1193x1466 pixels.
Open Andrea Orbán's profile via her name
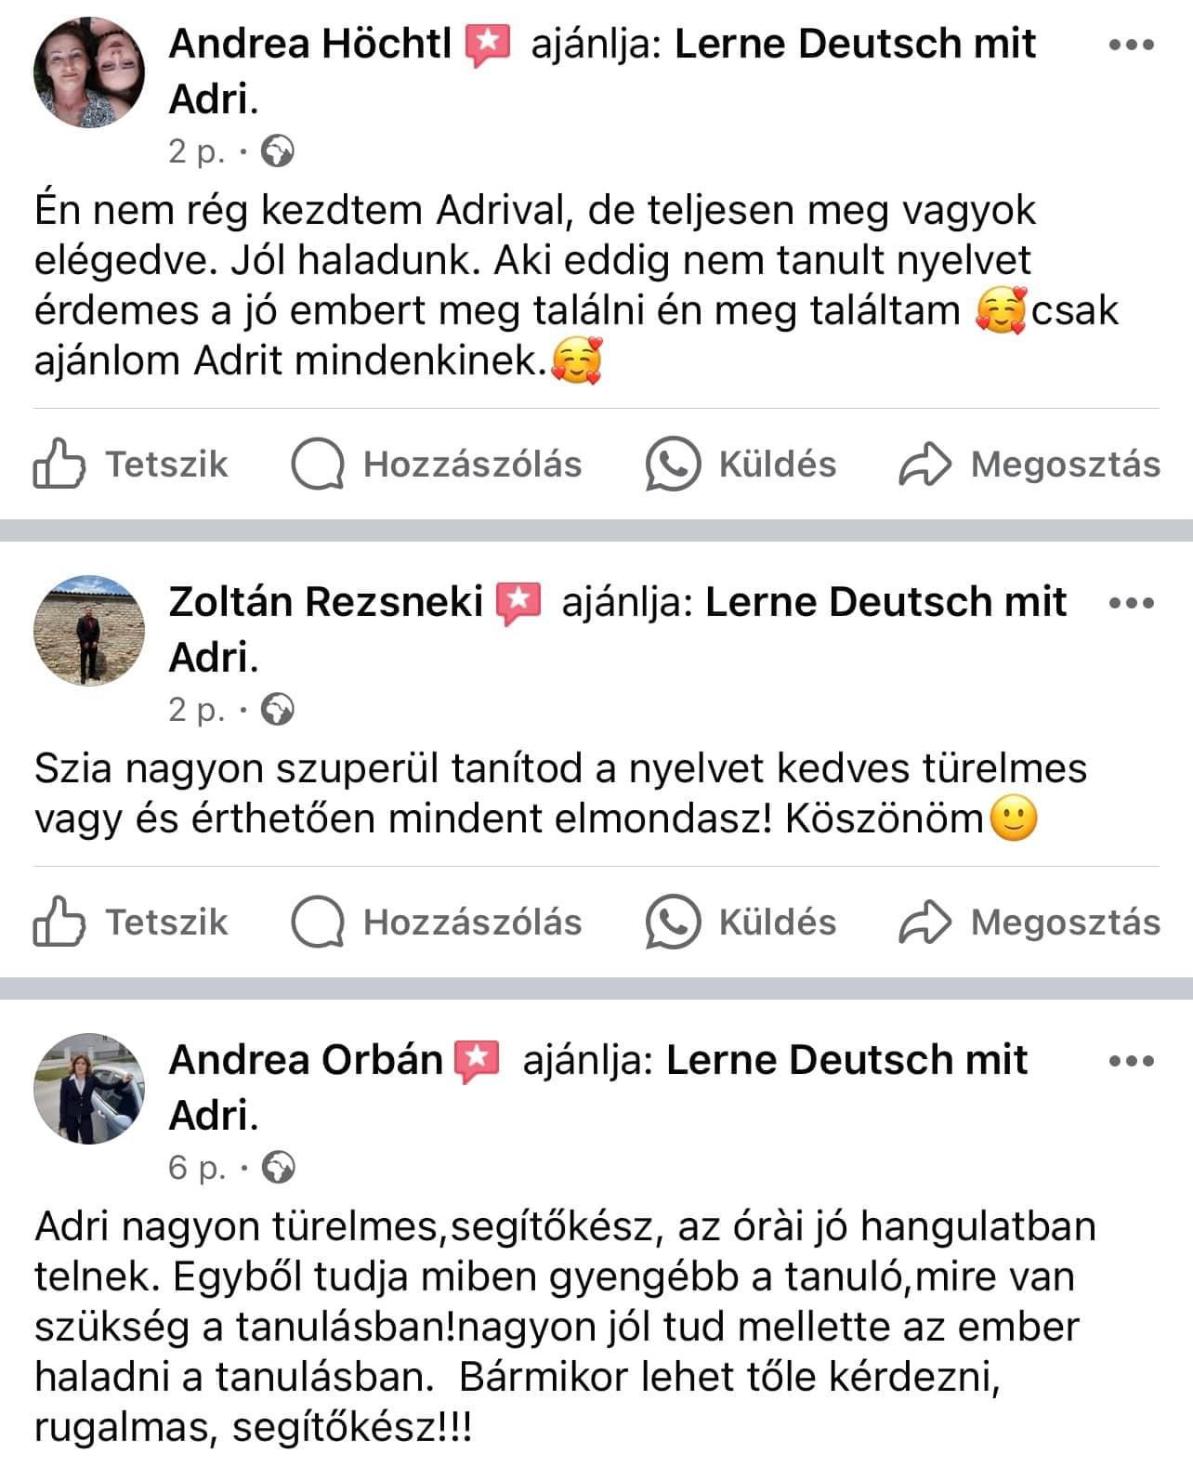306,1060
